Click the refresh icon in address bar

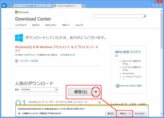point(51,6)
